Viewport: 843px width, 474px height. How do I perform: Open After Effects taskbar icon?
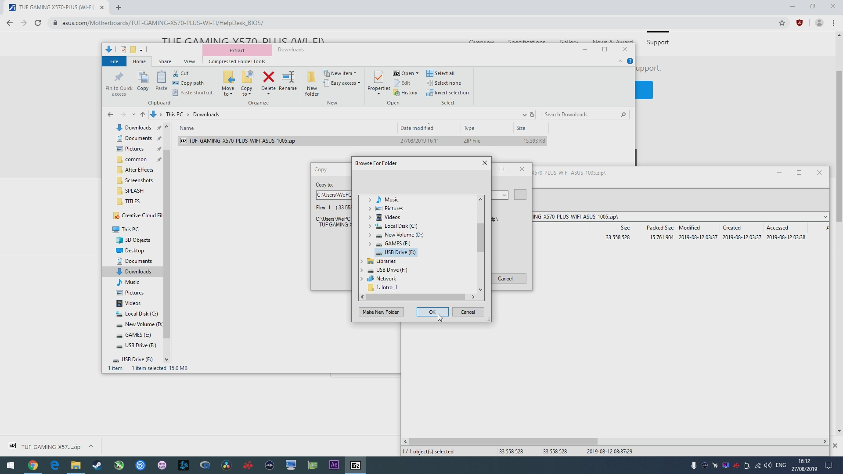click(x=334, y=465)
